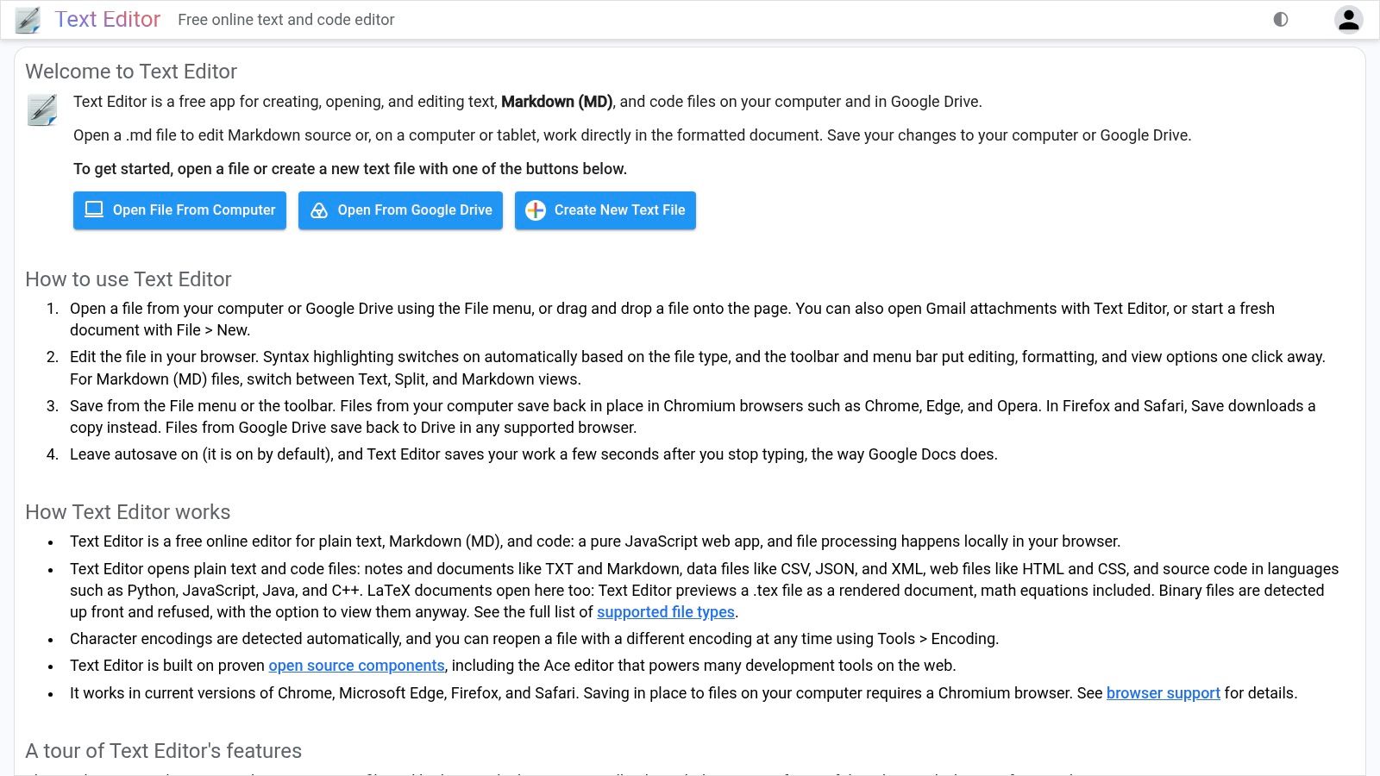The image size is (1380, 776).
Task: Click the 'Leave autosave on' list item
Action: (x=534, y=454)
